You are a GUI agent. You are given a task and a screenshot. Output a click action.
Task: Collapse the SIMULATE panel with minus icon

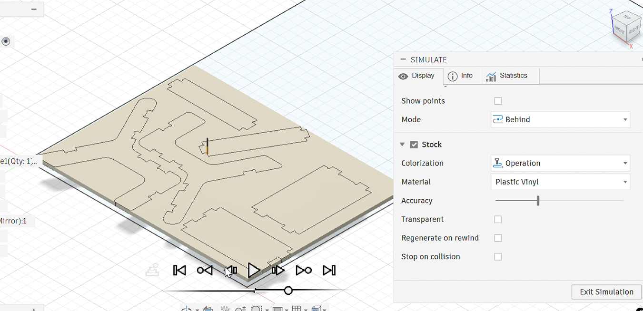point(403,59)
